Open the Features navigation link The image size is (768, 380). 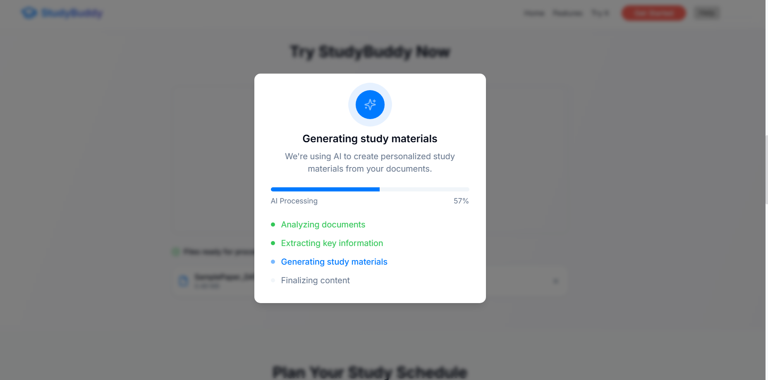tap(567, 13)
